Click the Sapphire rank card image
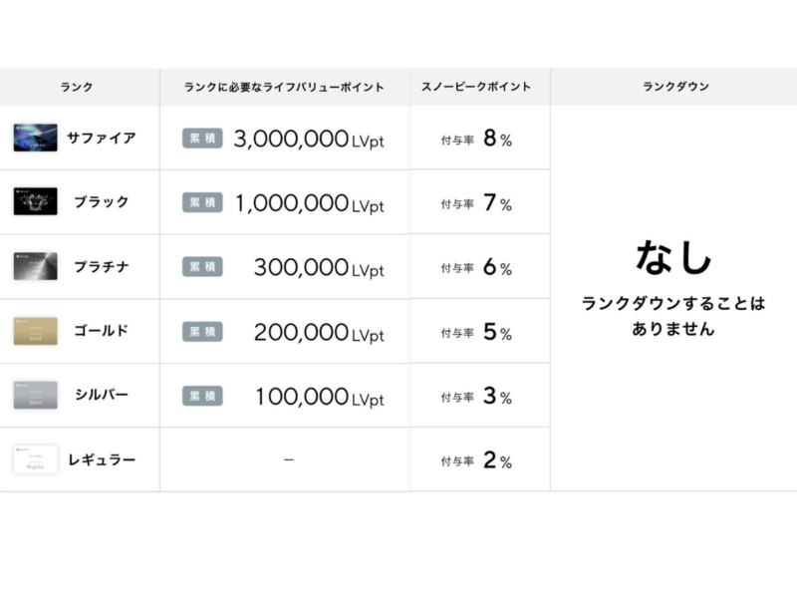Viewport: 797px width, 598px height. coord(35,138)
